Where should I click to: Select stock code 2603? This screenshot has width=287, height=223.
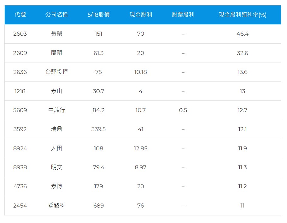pos(20,34)
